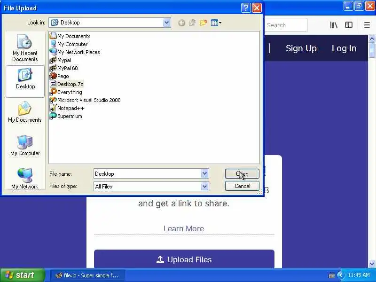Select Microsoft Visual Studio 2008 shortcut
Viewport: 376px width, 282px height.
[85, 100]
